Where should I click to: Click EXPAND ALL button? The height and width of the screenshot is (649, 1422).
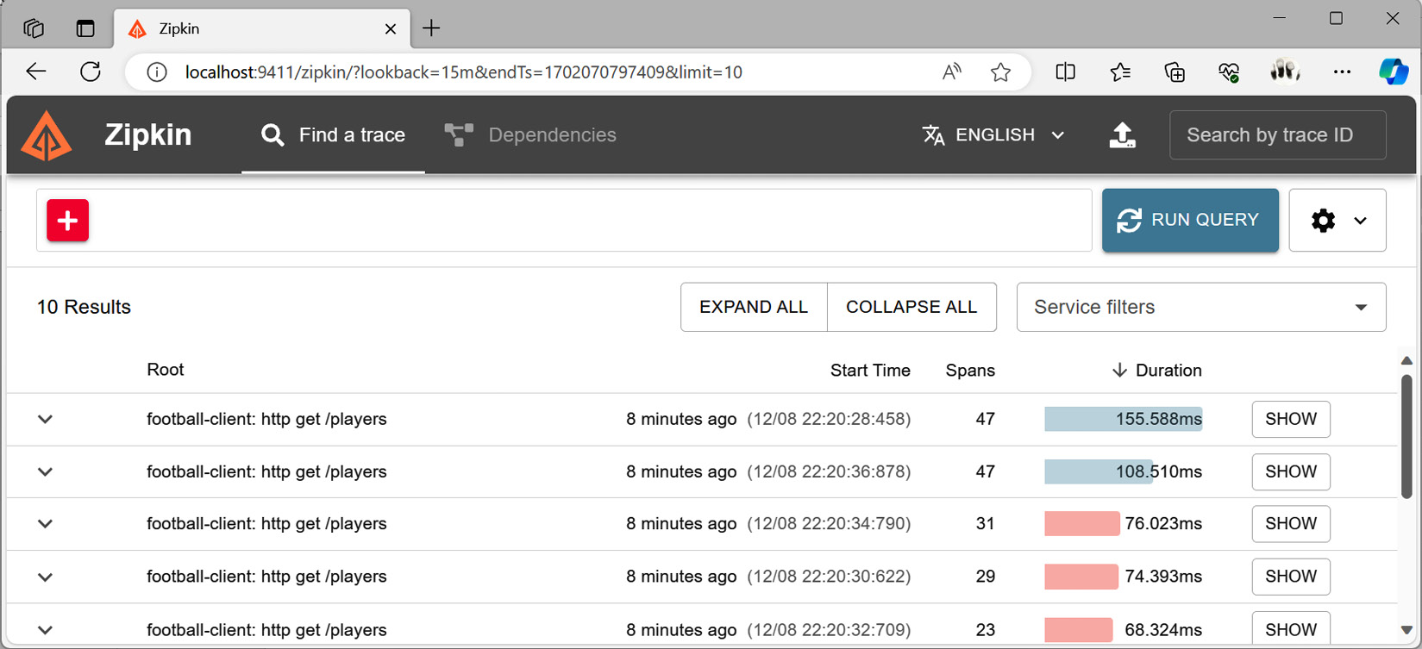(x=754, y=307)
